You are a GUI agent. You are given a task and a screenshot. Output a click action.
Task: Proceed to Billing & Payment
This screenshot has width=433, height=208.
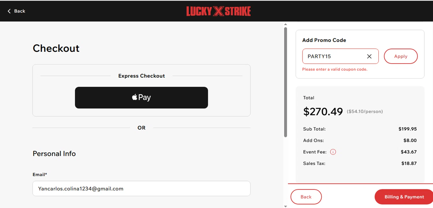[404, 197]
